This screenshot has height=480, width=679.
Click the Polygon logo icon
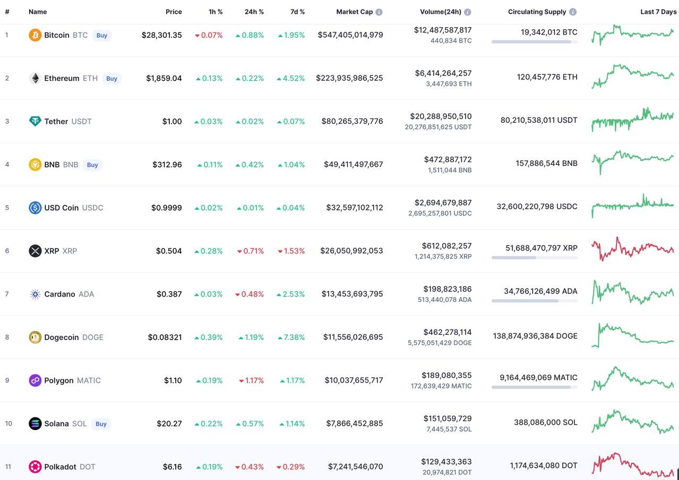tap(35, 381)
